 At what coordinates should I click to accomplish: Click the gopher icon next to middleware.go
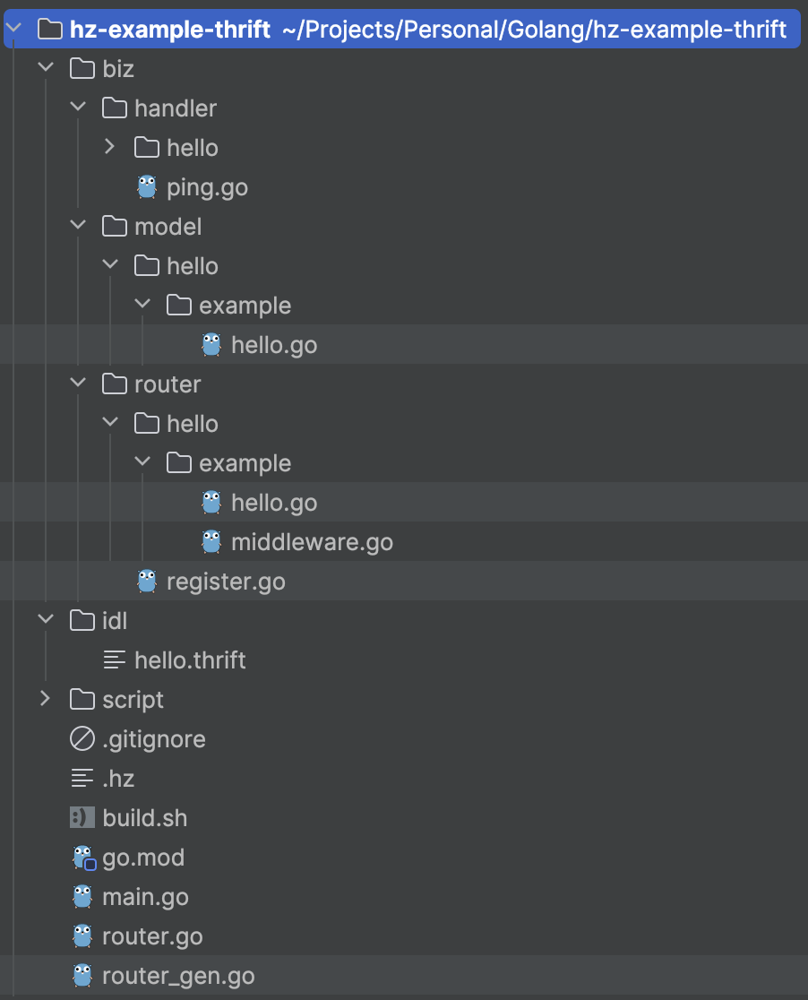click(x=211, y=542)
